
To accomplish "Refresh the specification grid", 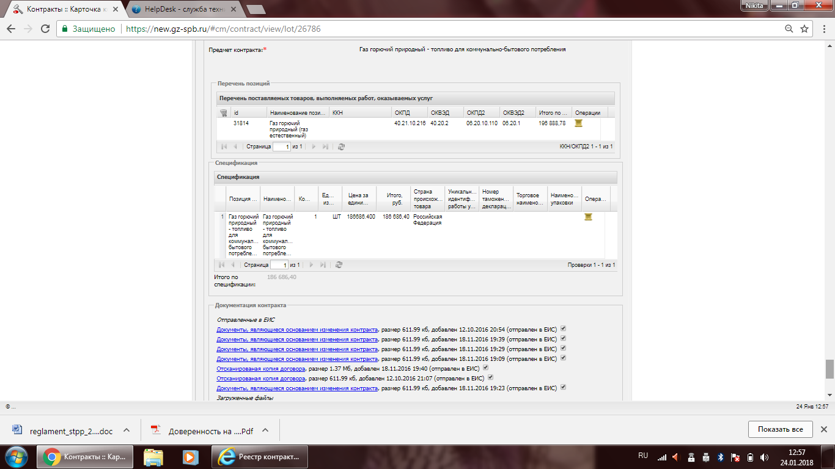I will (x=339, y=265).
